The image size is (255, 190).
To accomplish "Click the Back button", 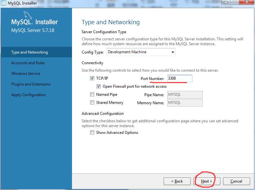I will (x=177, y=181).
